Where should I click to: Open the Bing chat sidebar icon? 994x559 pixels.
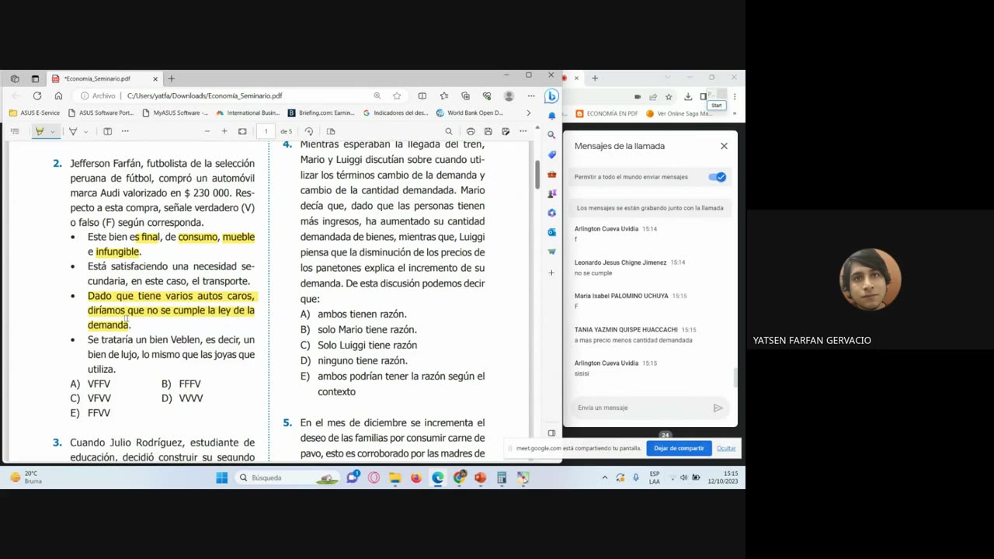[x=551, y=96]
